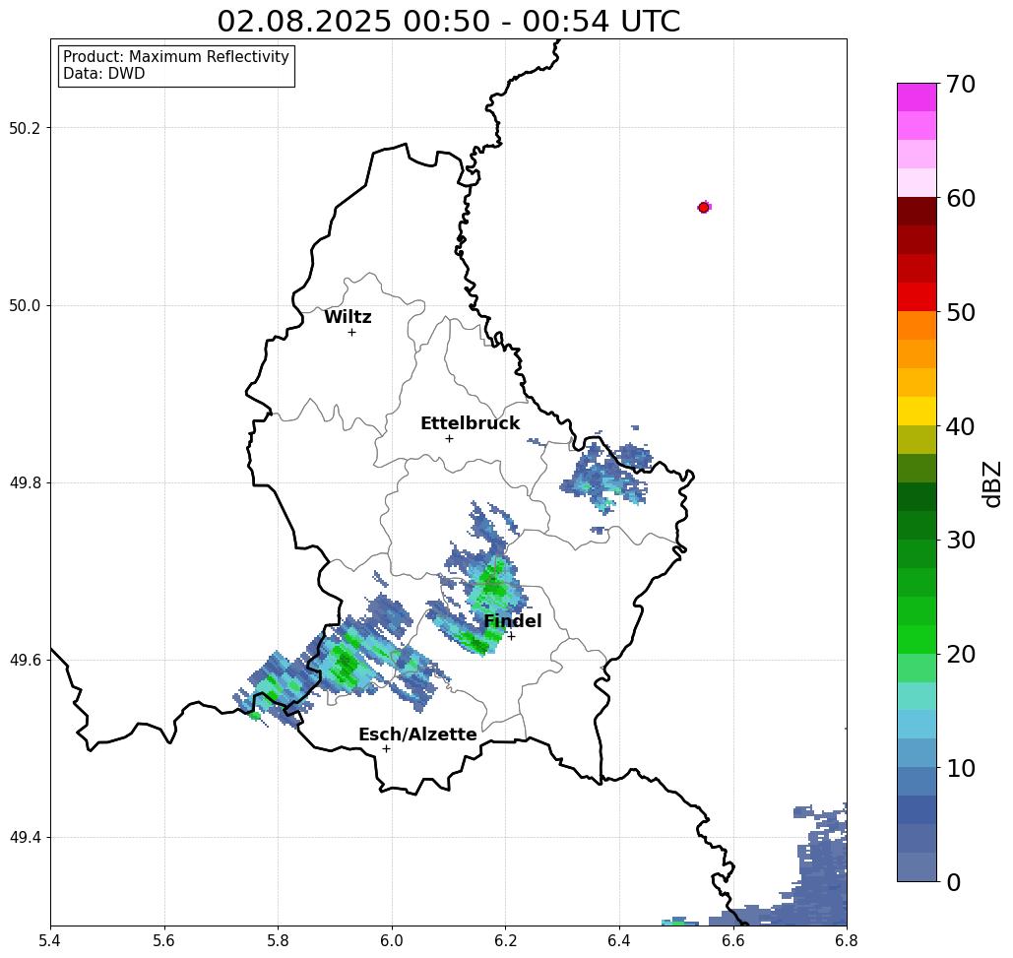The width and height of the screenshot is (1013, 958).
Task: Click the dBZ colorbar axis title
Action: 992,483
